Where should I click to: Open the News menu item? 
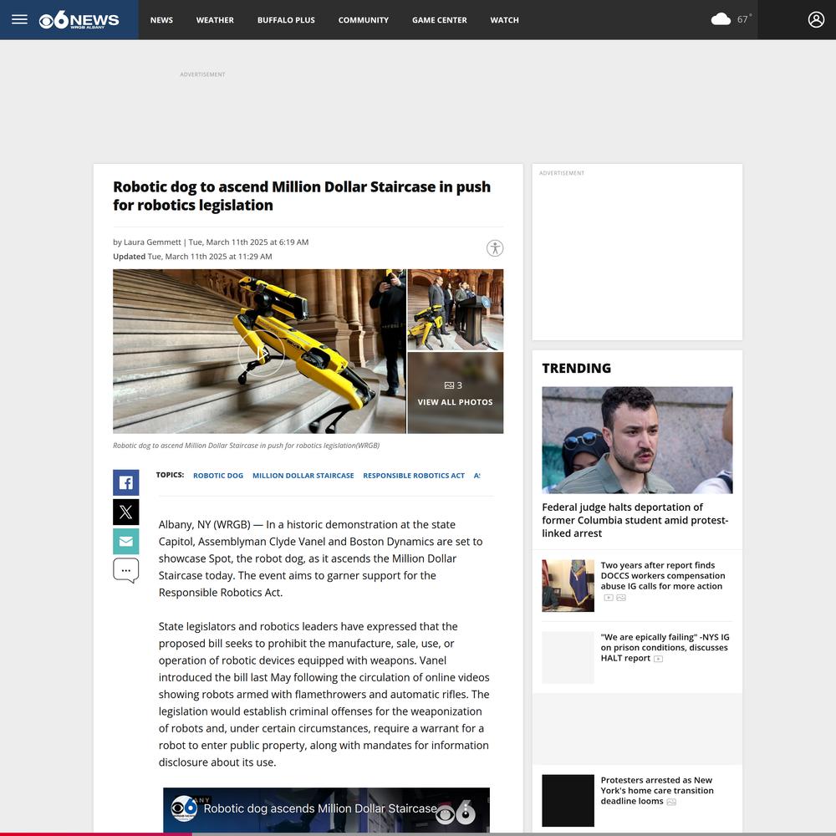161,20
